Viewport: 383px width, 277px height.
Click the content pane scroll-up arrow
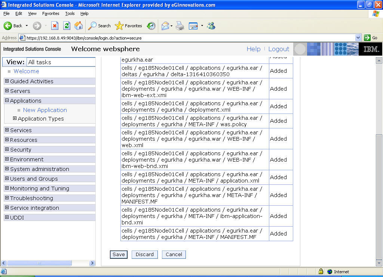379,60
